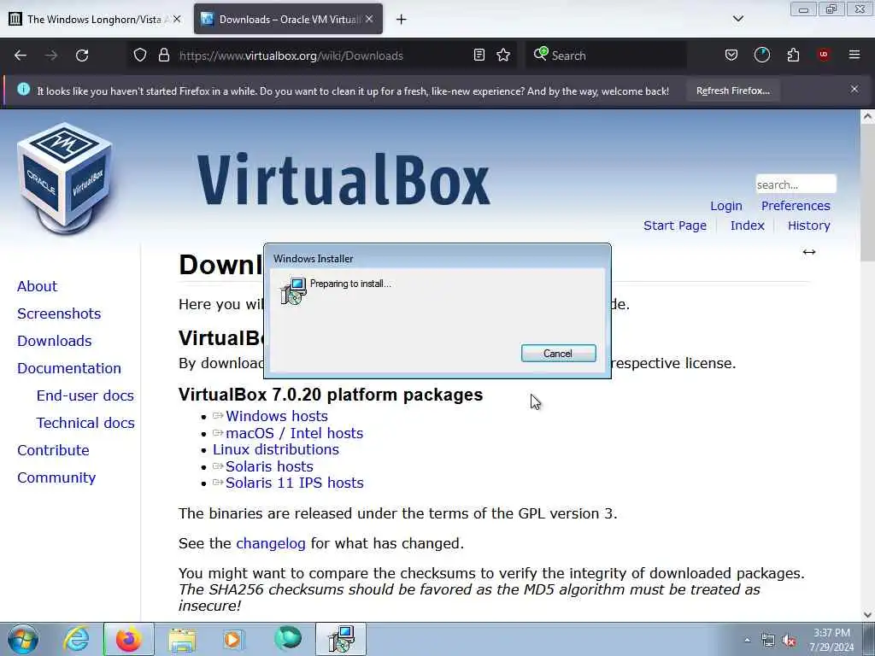Viewport: 875px width, 656px height.
Task: Go back with Firefox back arrow
Action: tap(21, 56)
